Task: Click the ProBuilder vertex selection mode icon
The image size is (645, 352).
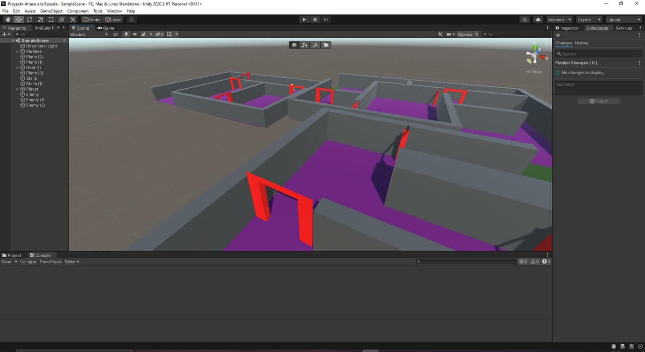Action: (304, 45)
